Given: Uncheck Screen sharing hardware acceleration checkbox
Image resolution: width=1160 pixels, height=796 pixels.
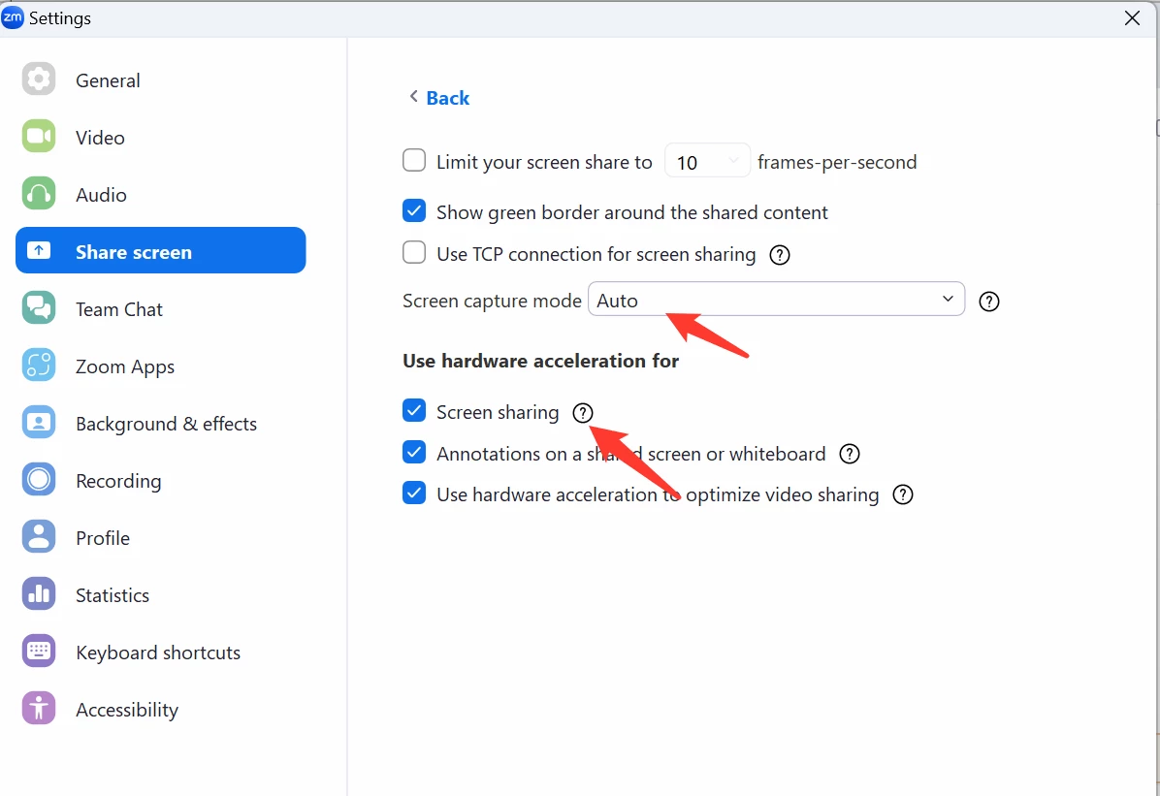Looking at the screenshot, I should 414,410.
